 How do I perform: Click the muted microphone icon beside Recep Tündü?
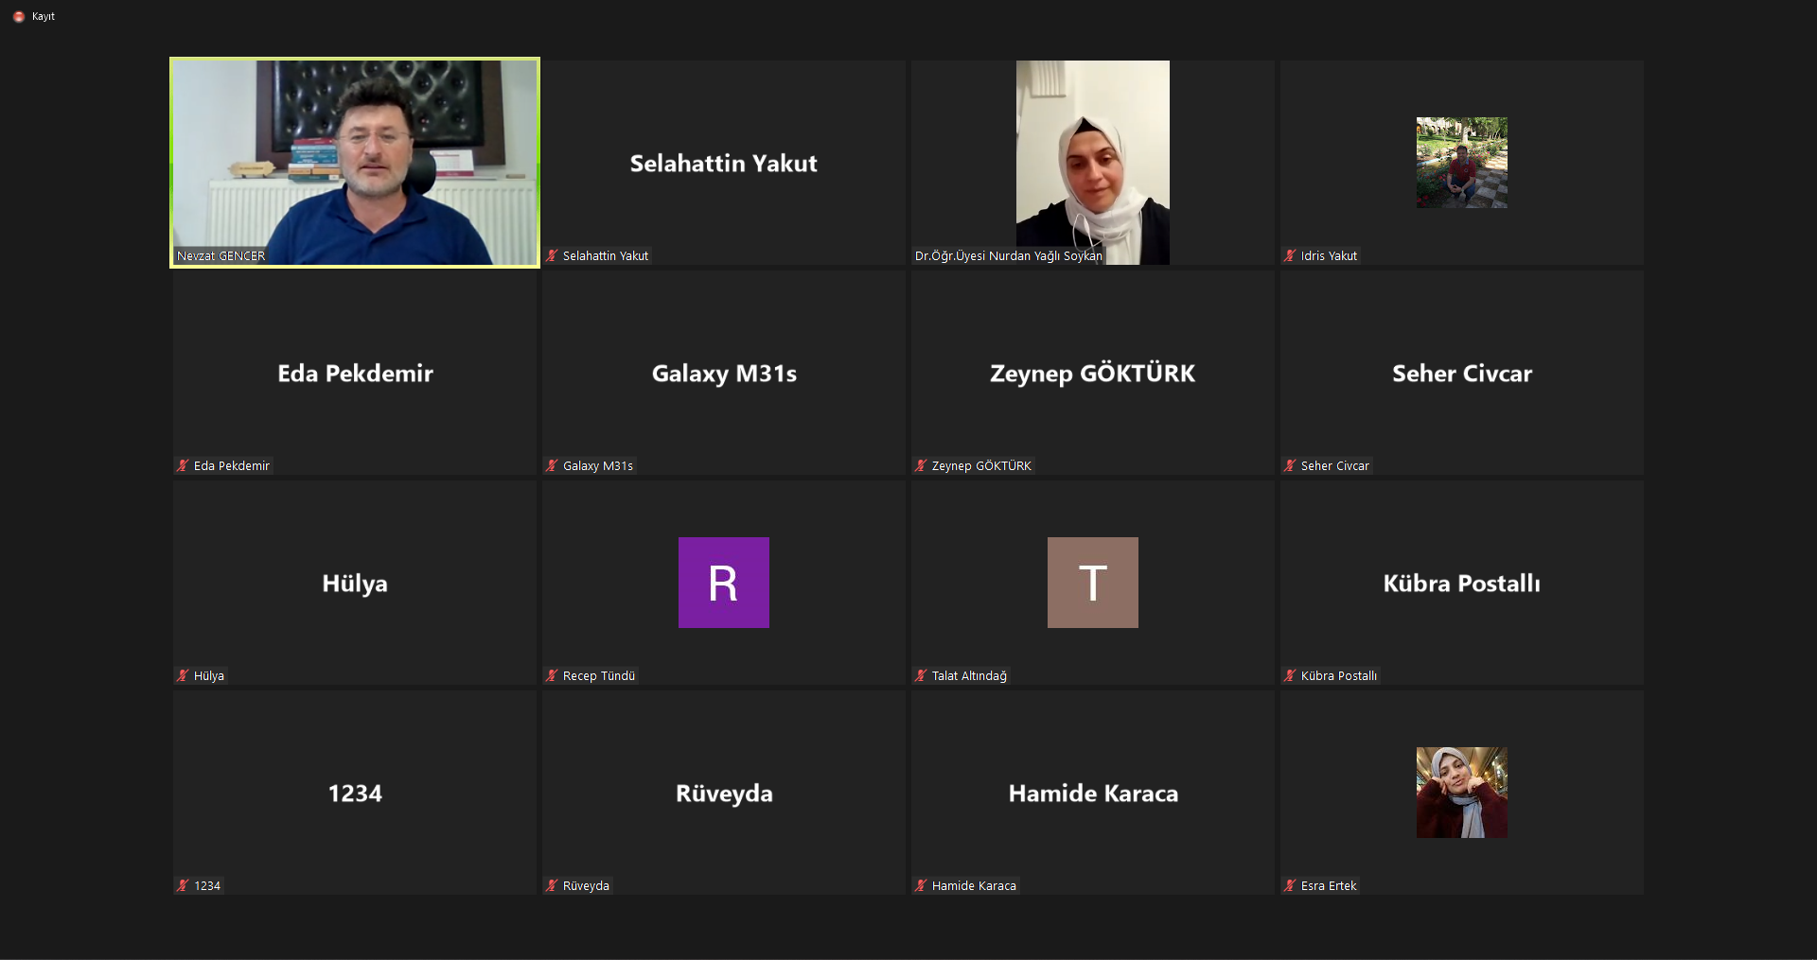(552, 675)
